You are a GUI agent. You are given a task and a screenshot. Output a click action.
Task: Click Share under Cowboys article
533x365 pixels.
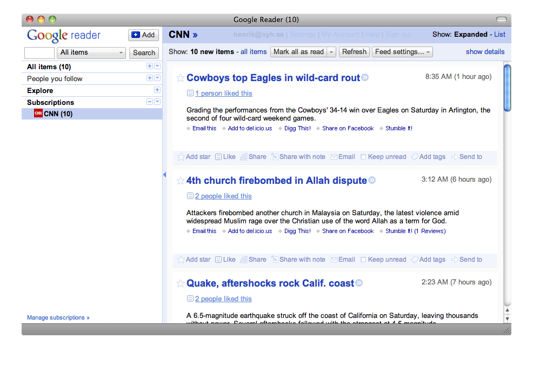pos(253,157)
